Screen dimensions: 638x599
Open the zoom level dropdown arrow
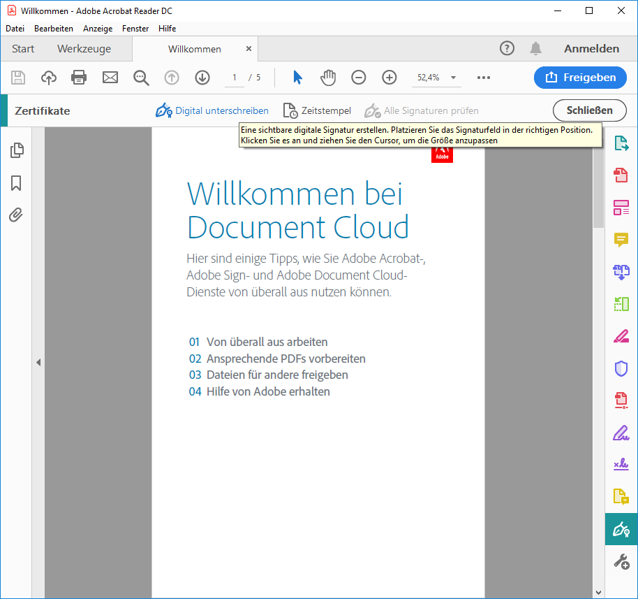click(453, 78)
